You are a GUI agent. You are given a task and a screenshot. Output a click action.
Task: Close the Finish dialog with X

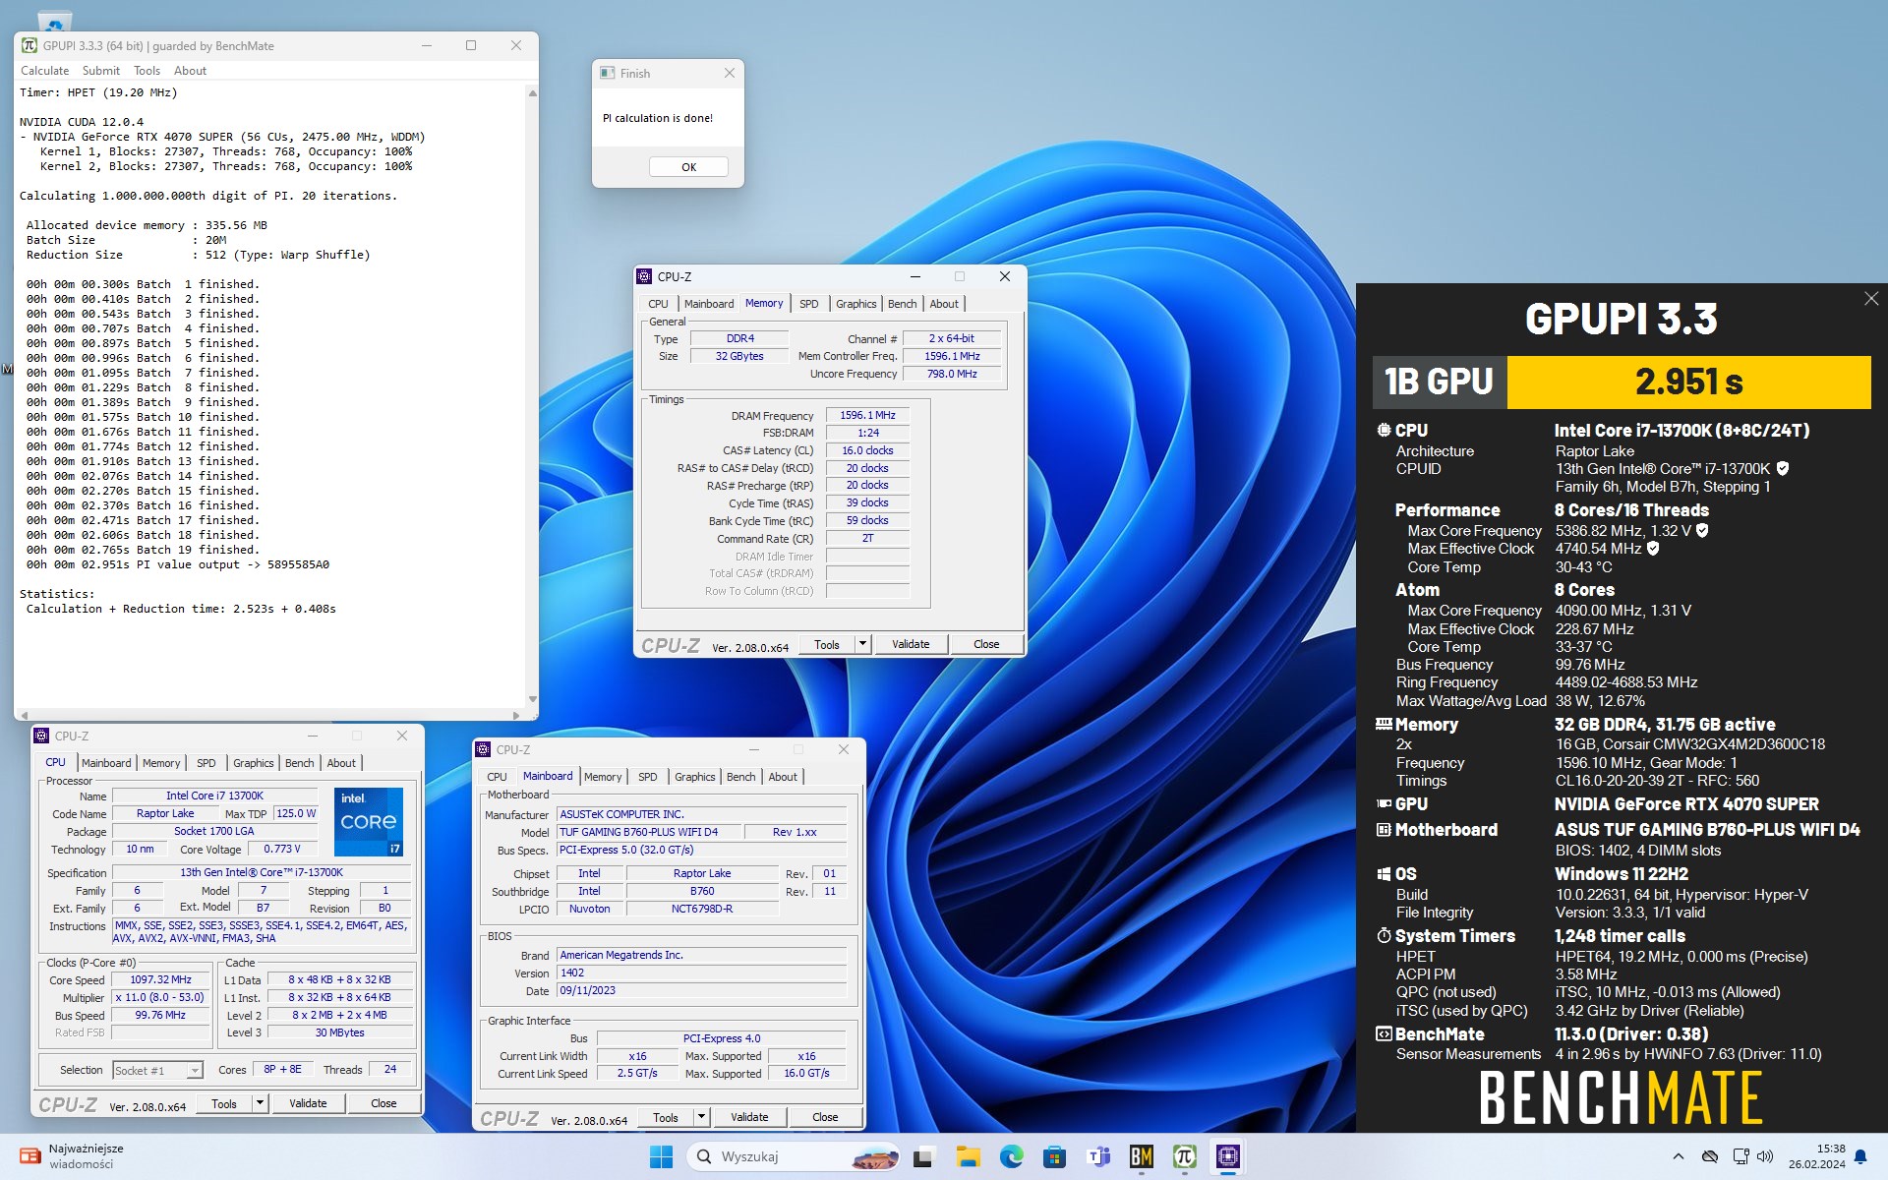729,73
